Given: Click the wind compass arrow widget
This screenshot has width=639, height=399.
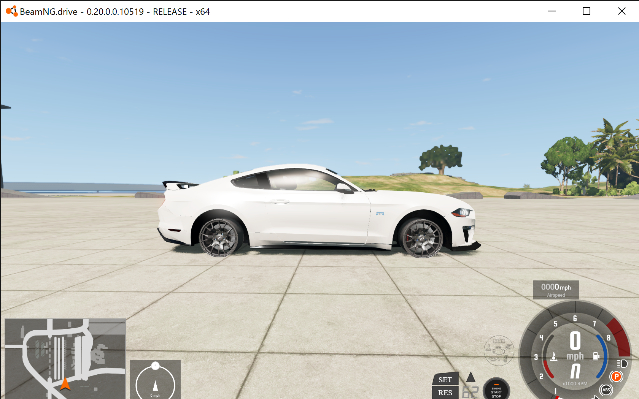Looking at the screenshot, I should pos(155,380).
